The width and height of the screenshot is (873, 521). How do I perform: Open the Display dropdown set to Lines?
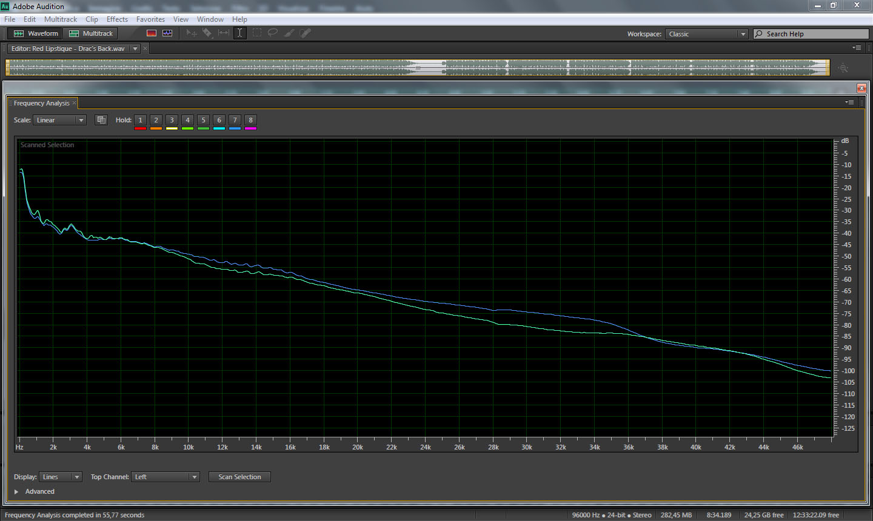click(60, 477)
